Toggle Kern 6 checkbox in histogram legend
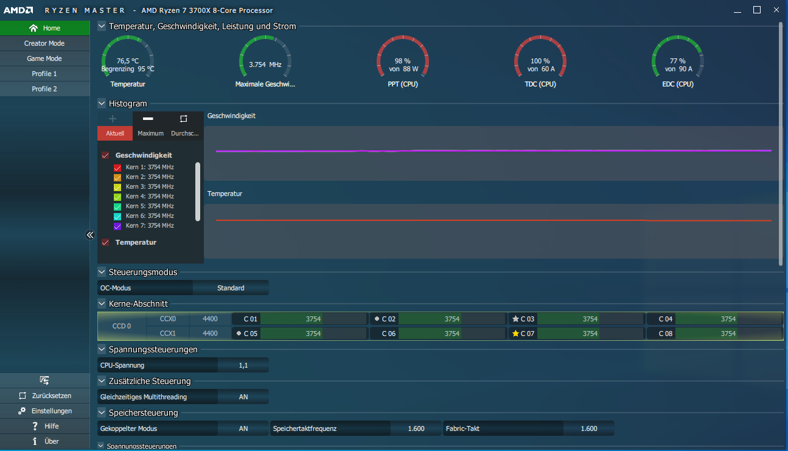The image size is (788, 451). click(117, 216)
